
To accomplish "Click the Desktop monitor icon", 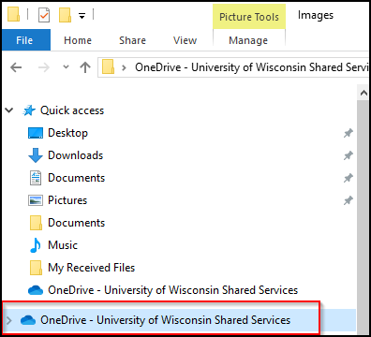I will [36, 133].
